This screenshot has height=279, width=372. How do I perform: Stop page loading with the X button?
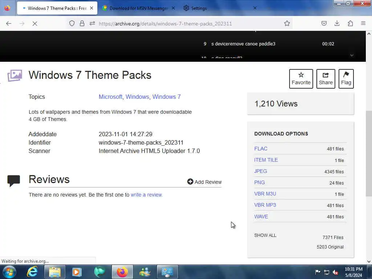pos(35,24)
